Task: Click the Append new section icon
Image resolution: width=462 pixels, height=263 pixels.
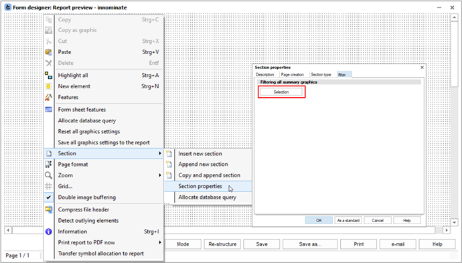Action: (169, 165)
